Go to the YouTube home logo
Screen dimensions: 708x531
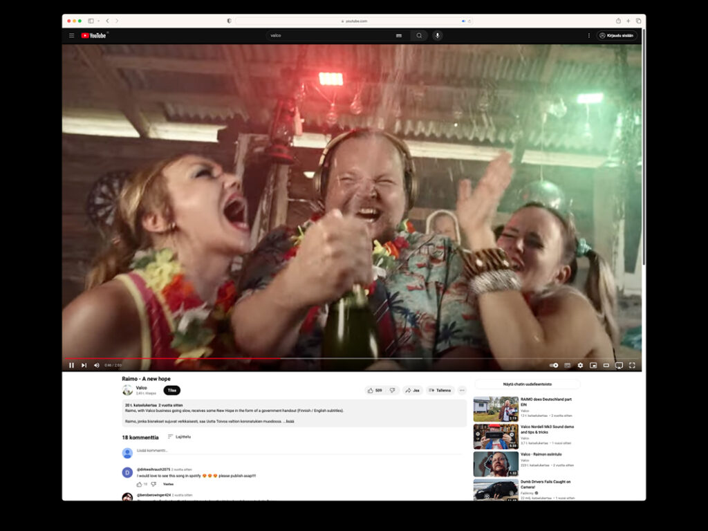pyautogui.click(x=94, y=36)
